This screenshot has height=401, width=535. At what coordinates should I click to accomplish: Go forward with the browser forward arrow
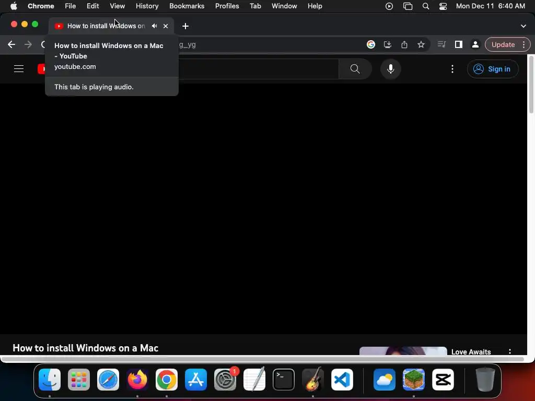tap(28, 44)
